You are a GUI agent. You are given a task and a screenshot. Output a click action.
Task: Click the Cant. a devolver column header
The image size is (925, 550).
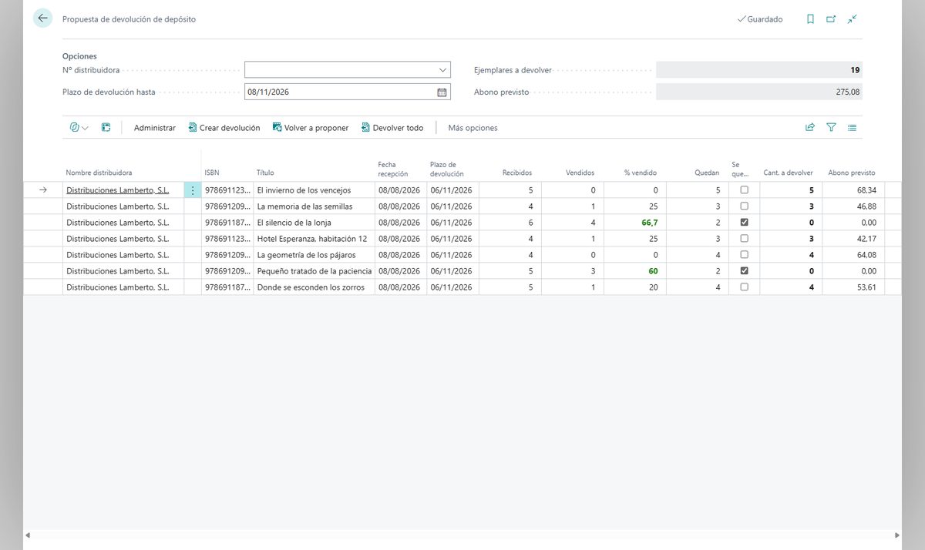coord(788,173)
